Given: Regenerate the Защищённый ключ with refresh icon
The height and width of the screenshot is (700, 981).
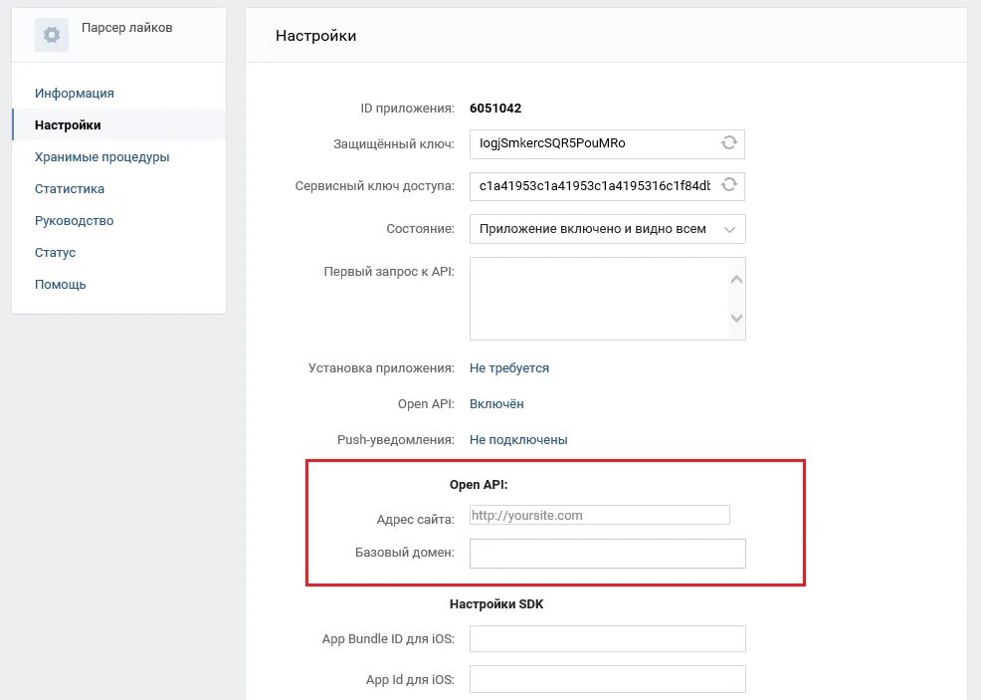Looking at the screenshot, I should click(729, 143).
